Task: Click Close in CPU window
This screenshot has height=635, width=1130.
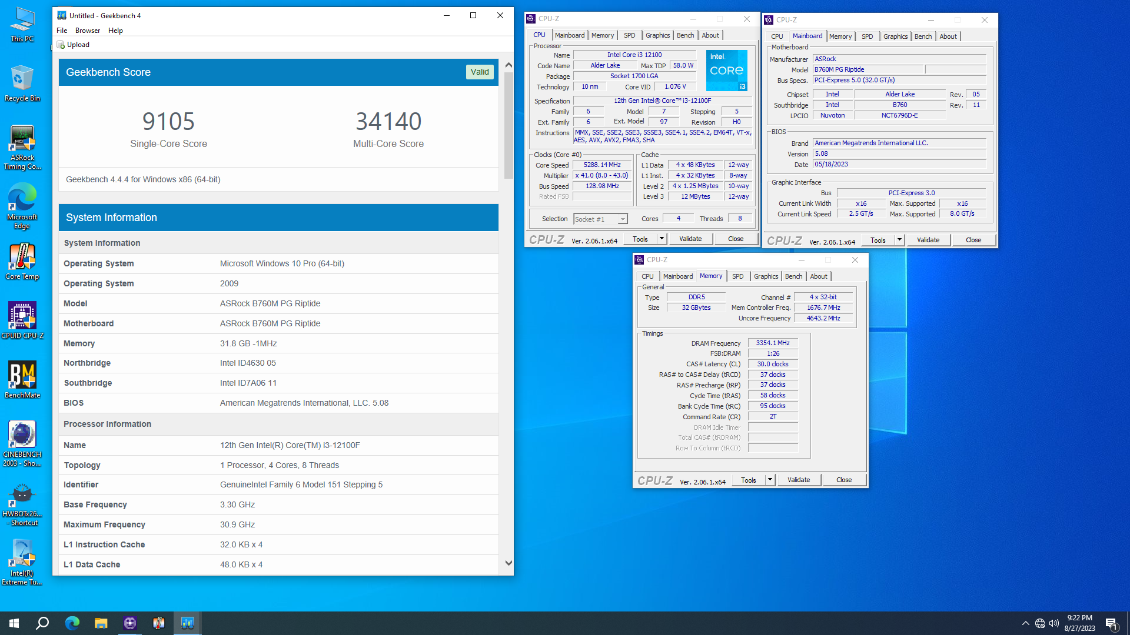Action: pyautogui.click(x=736, y=239)
